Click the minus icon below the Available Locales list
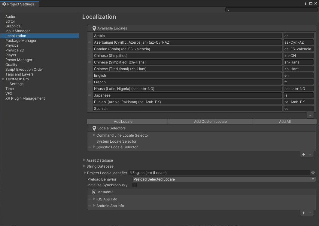 [x=310, y=115]
